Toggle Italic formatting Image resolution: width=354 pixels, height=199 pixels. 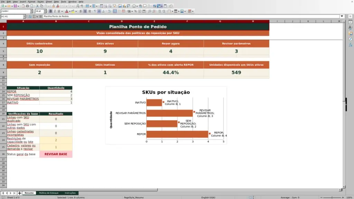55,11
